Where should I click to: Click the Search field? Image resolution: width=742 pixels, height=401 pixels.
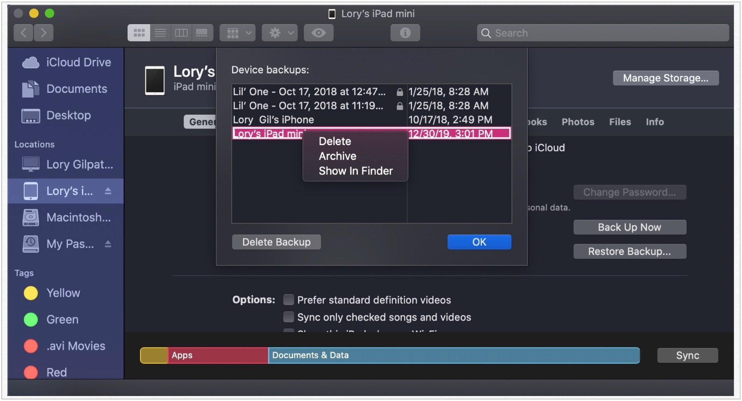tap(603, 33)
